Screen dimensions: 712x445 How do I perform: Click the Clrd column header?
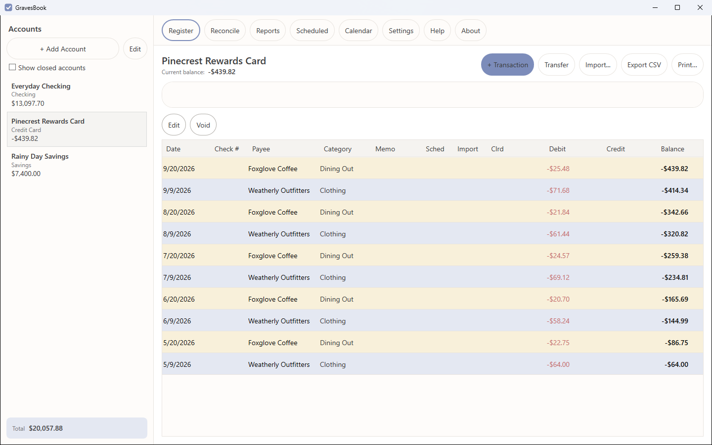[497, 149]
